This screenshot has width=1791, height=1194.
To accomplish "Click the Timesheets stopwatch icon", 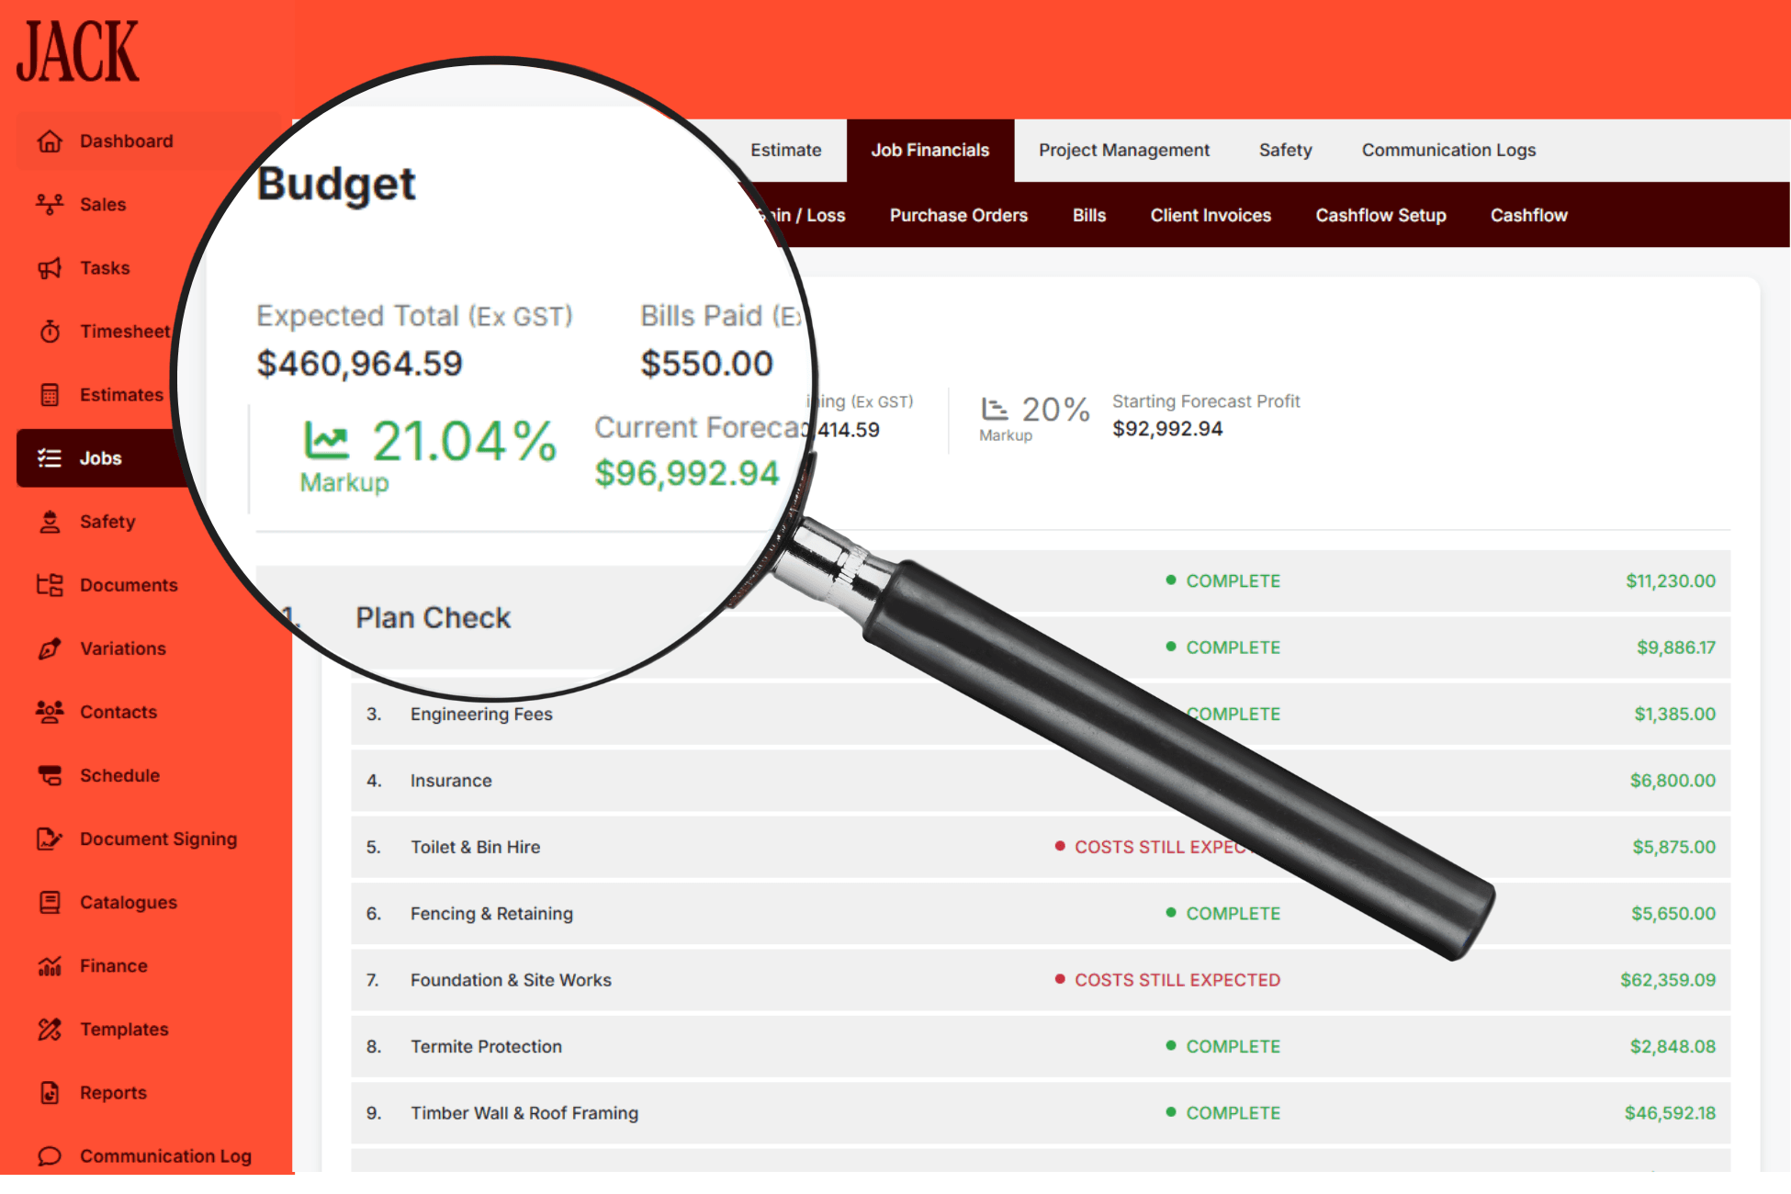I will pos(50,331).
